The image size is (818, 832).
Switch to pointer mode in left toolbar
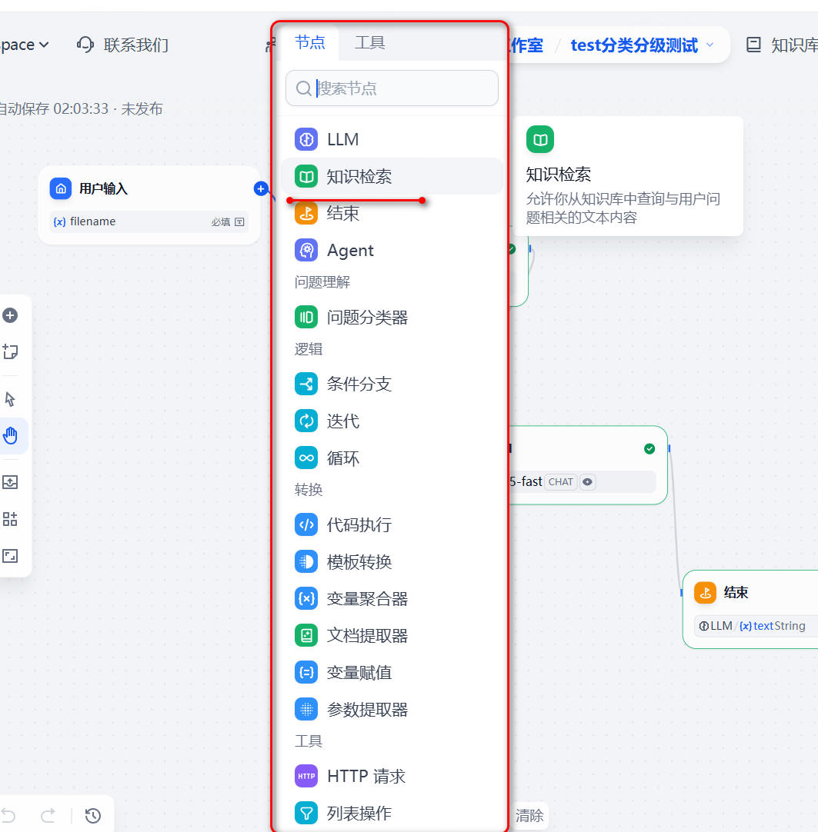(x=10, y=399)
